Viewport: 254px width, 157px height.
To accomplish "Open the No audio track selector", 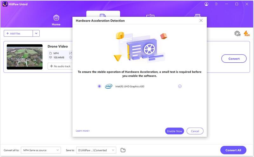I will [60, 66].
